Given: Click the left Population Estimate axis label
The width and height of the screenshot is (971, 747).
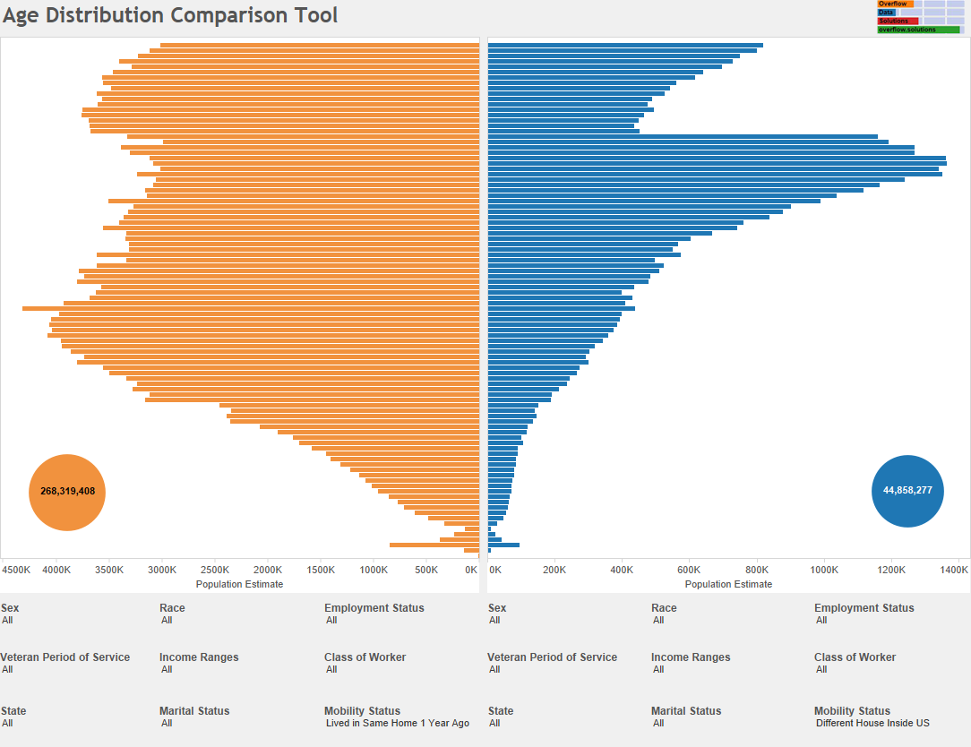Looking at the screenshot, I should (239, 582).
